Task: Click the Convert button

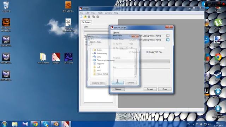Action: coord(150,89)
